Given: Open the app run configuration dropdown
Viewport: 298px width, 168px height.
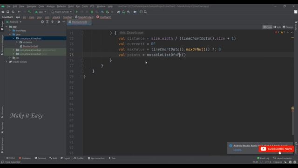Looking at the screenshot, I should (x=41, y=12).
